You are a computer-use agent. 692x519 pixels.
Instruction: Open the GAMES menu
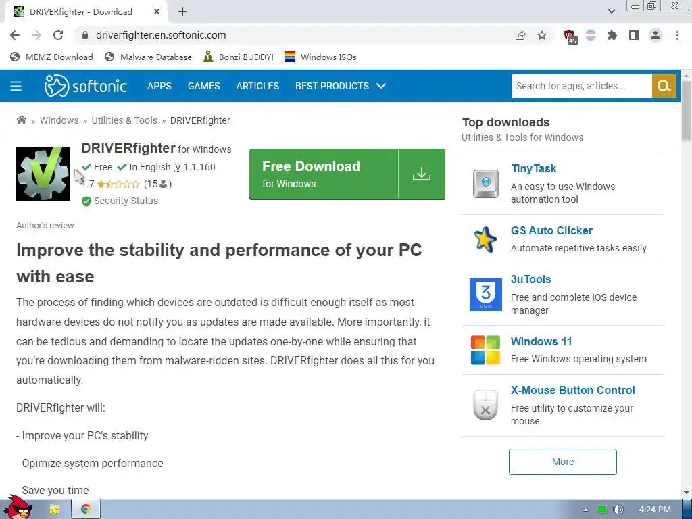click(203, 86)
